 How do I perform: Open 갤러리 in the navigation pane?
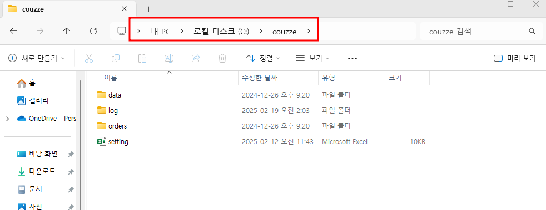point(33,101)
